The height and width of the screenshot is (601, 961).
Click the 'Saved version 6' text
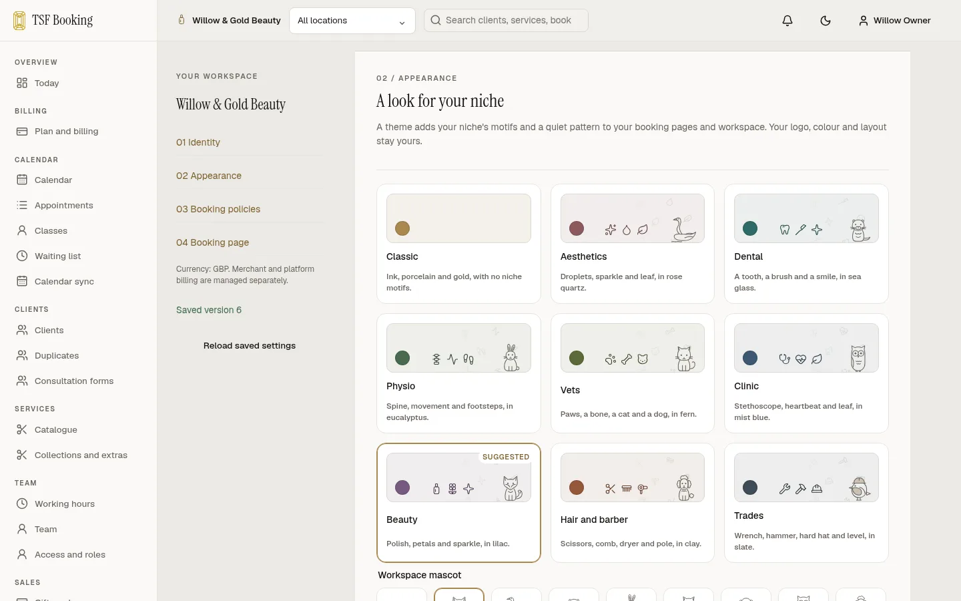point(209,310)
